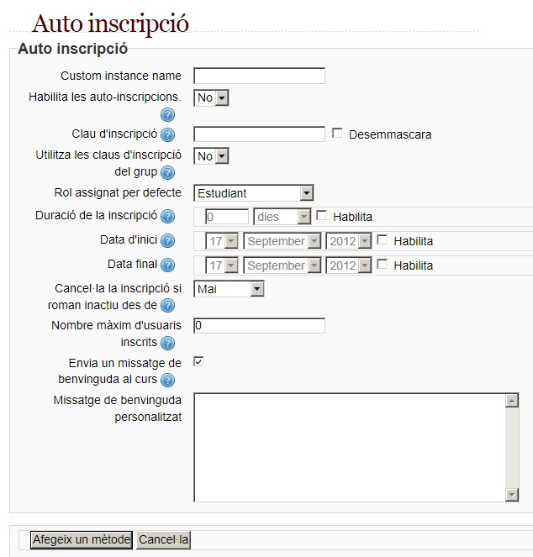533x557 pixels.
Task: Open Data final year dropdown
Action: 349,265
